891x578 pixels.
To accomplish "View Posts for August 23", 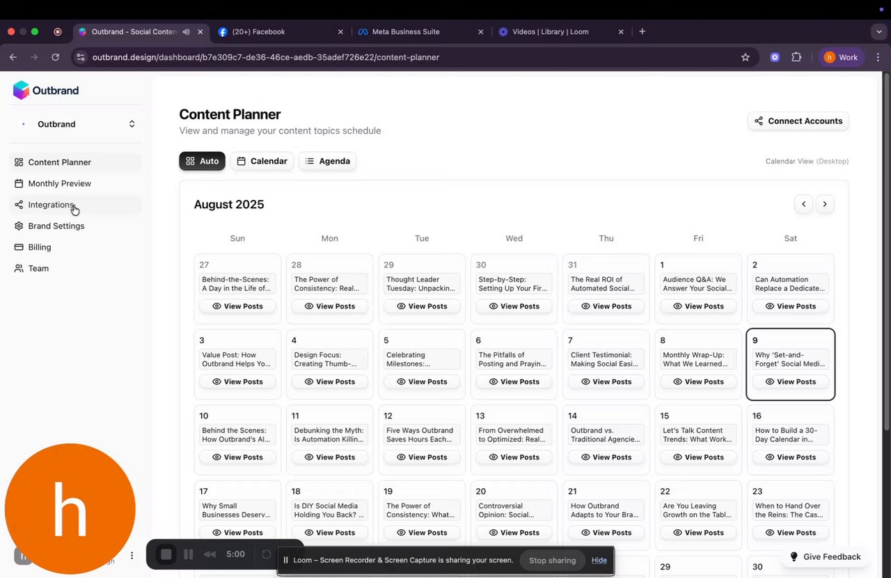I will (x=791, y=533).
